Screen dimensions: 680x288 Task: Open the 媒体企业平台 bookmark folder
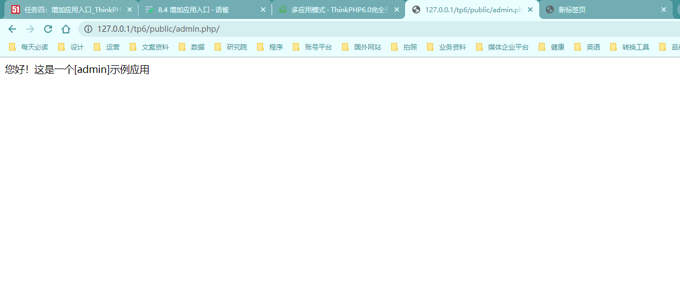[502, 47]
